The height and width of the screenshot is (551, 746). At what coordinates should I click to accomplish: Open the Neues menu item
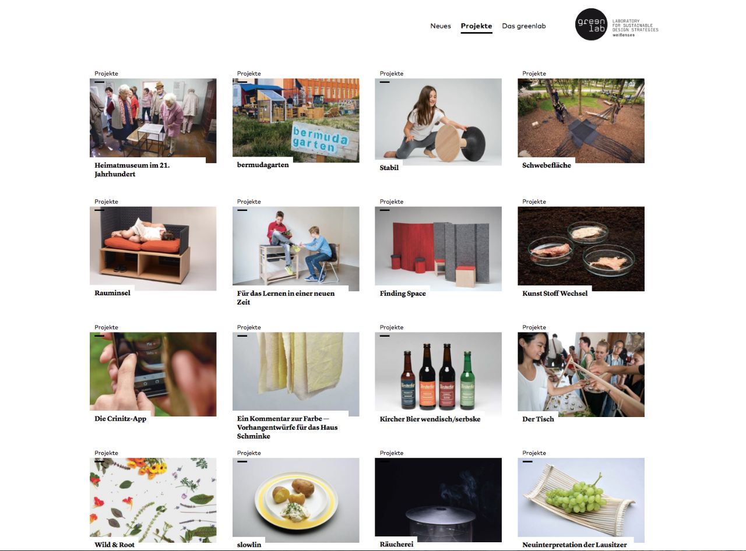pyautogui.click(x=441, y=26)
